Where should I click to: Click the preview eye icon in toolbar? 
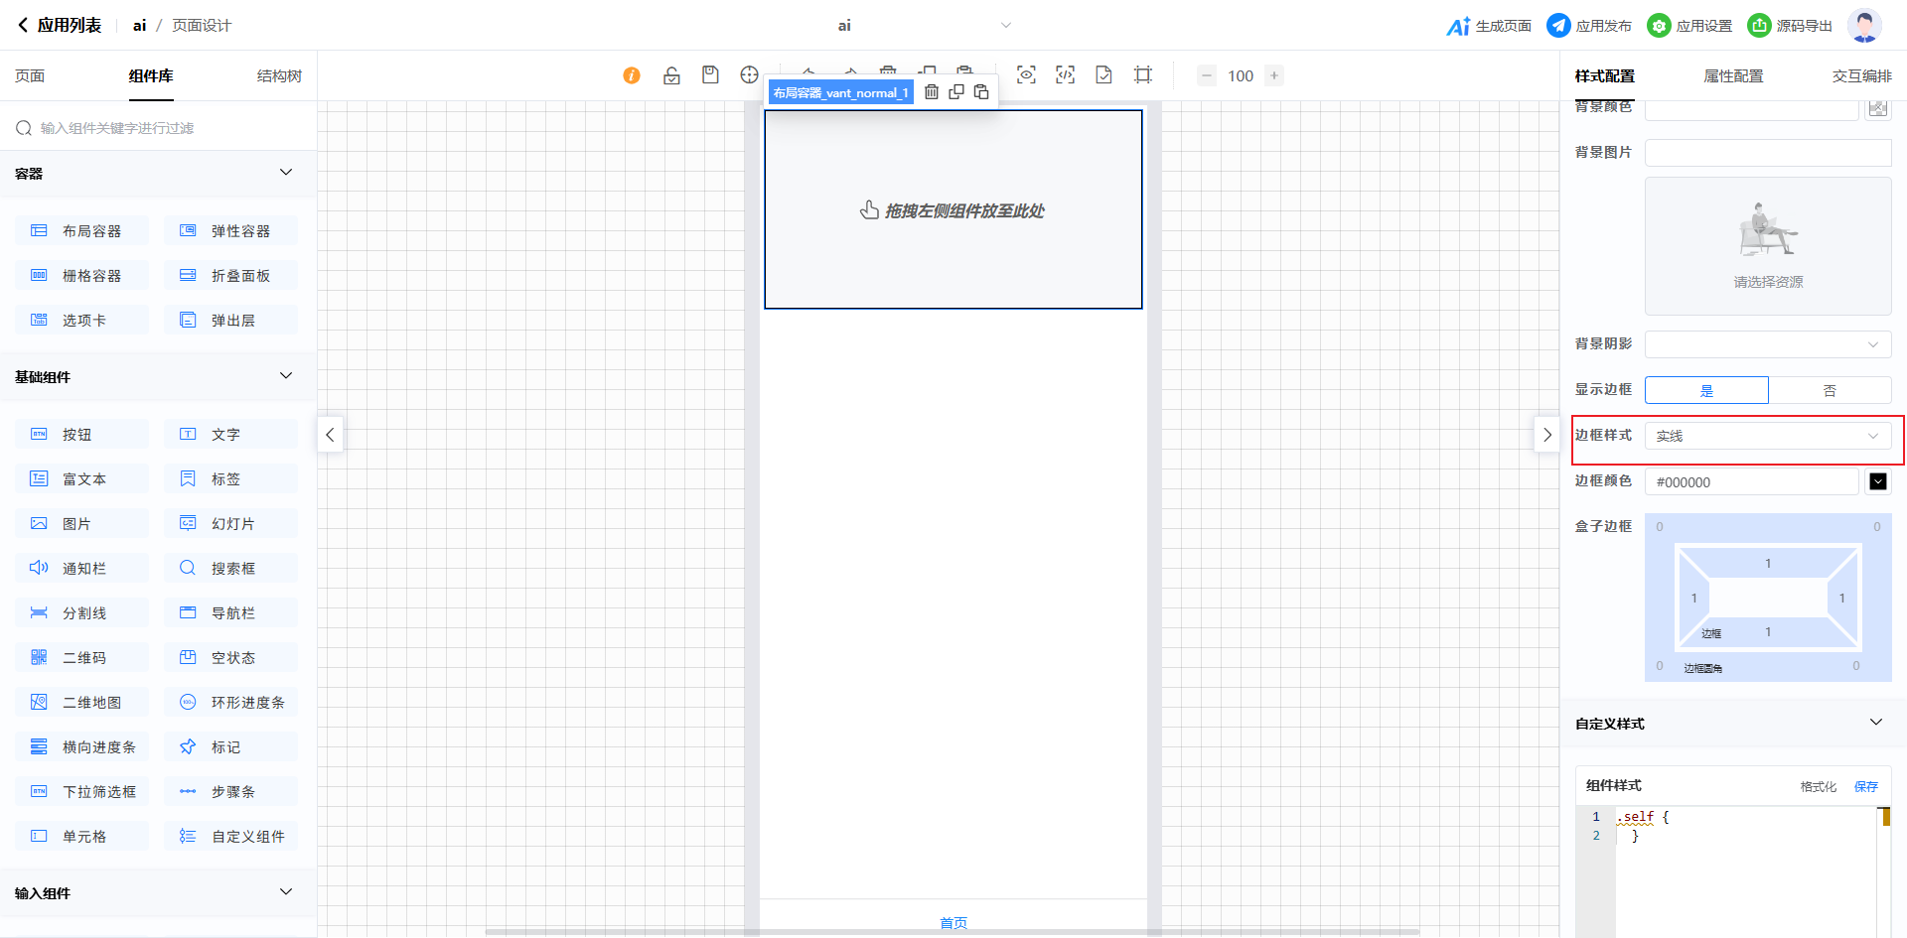coord(1026,75)
